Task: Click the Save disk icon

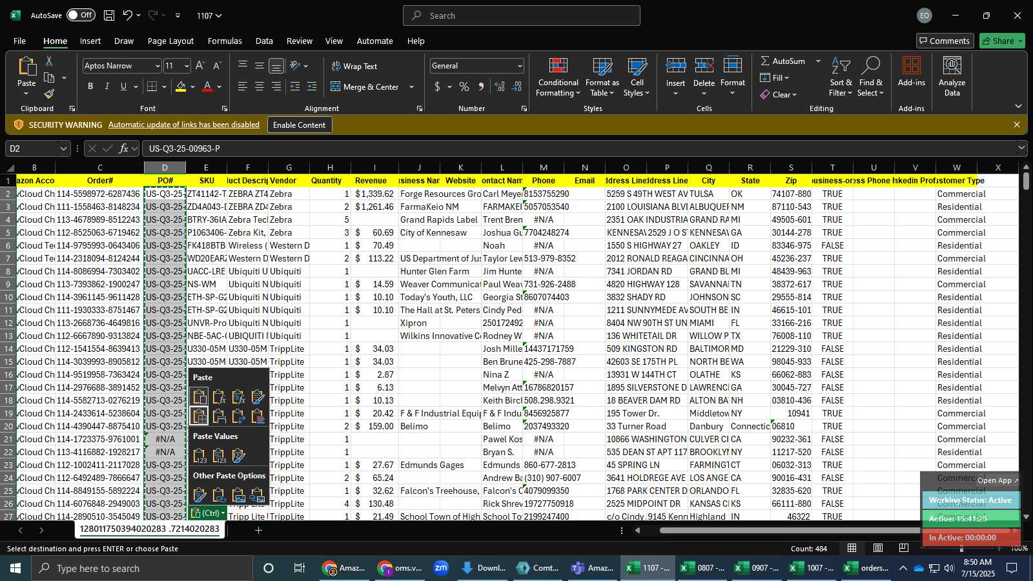Action: click(109, 15)
